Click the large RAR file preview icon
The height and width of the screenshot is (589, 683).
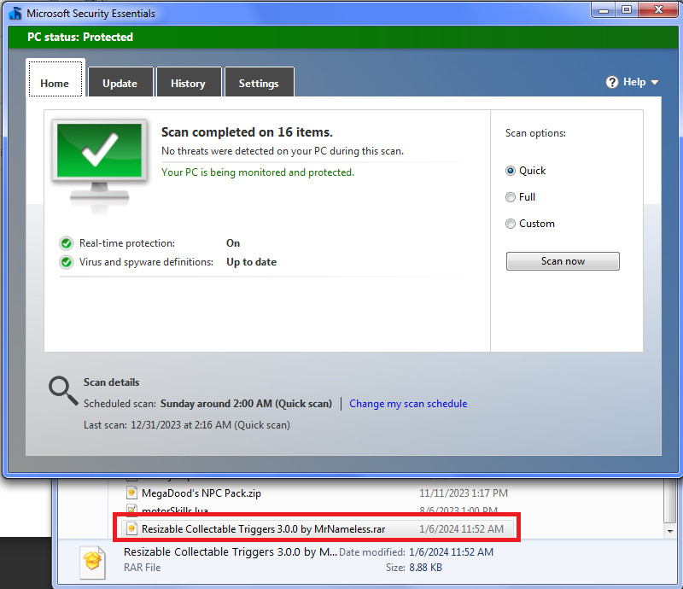coord(93,562)
